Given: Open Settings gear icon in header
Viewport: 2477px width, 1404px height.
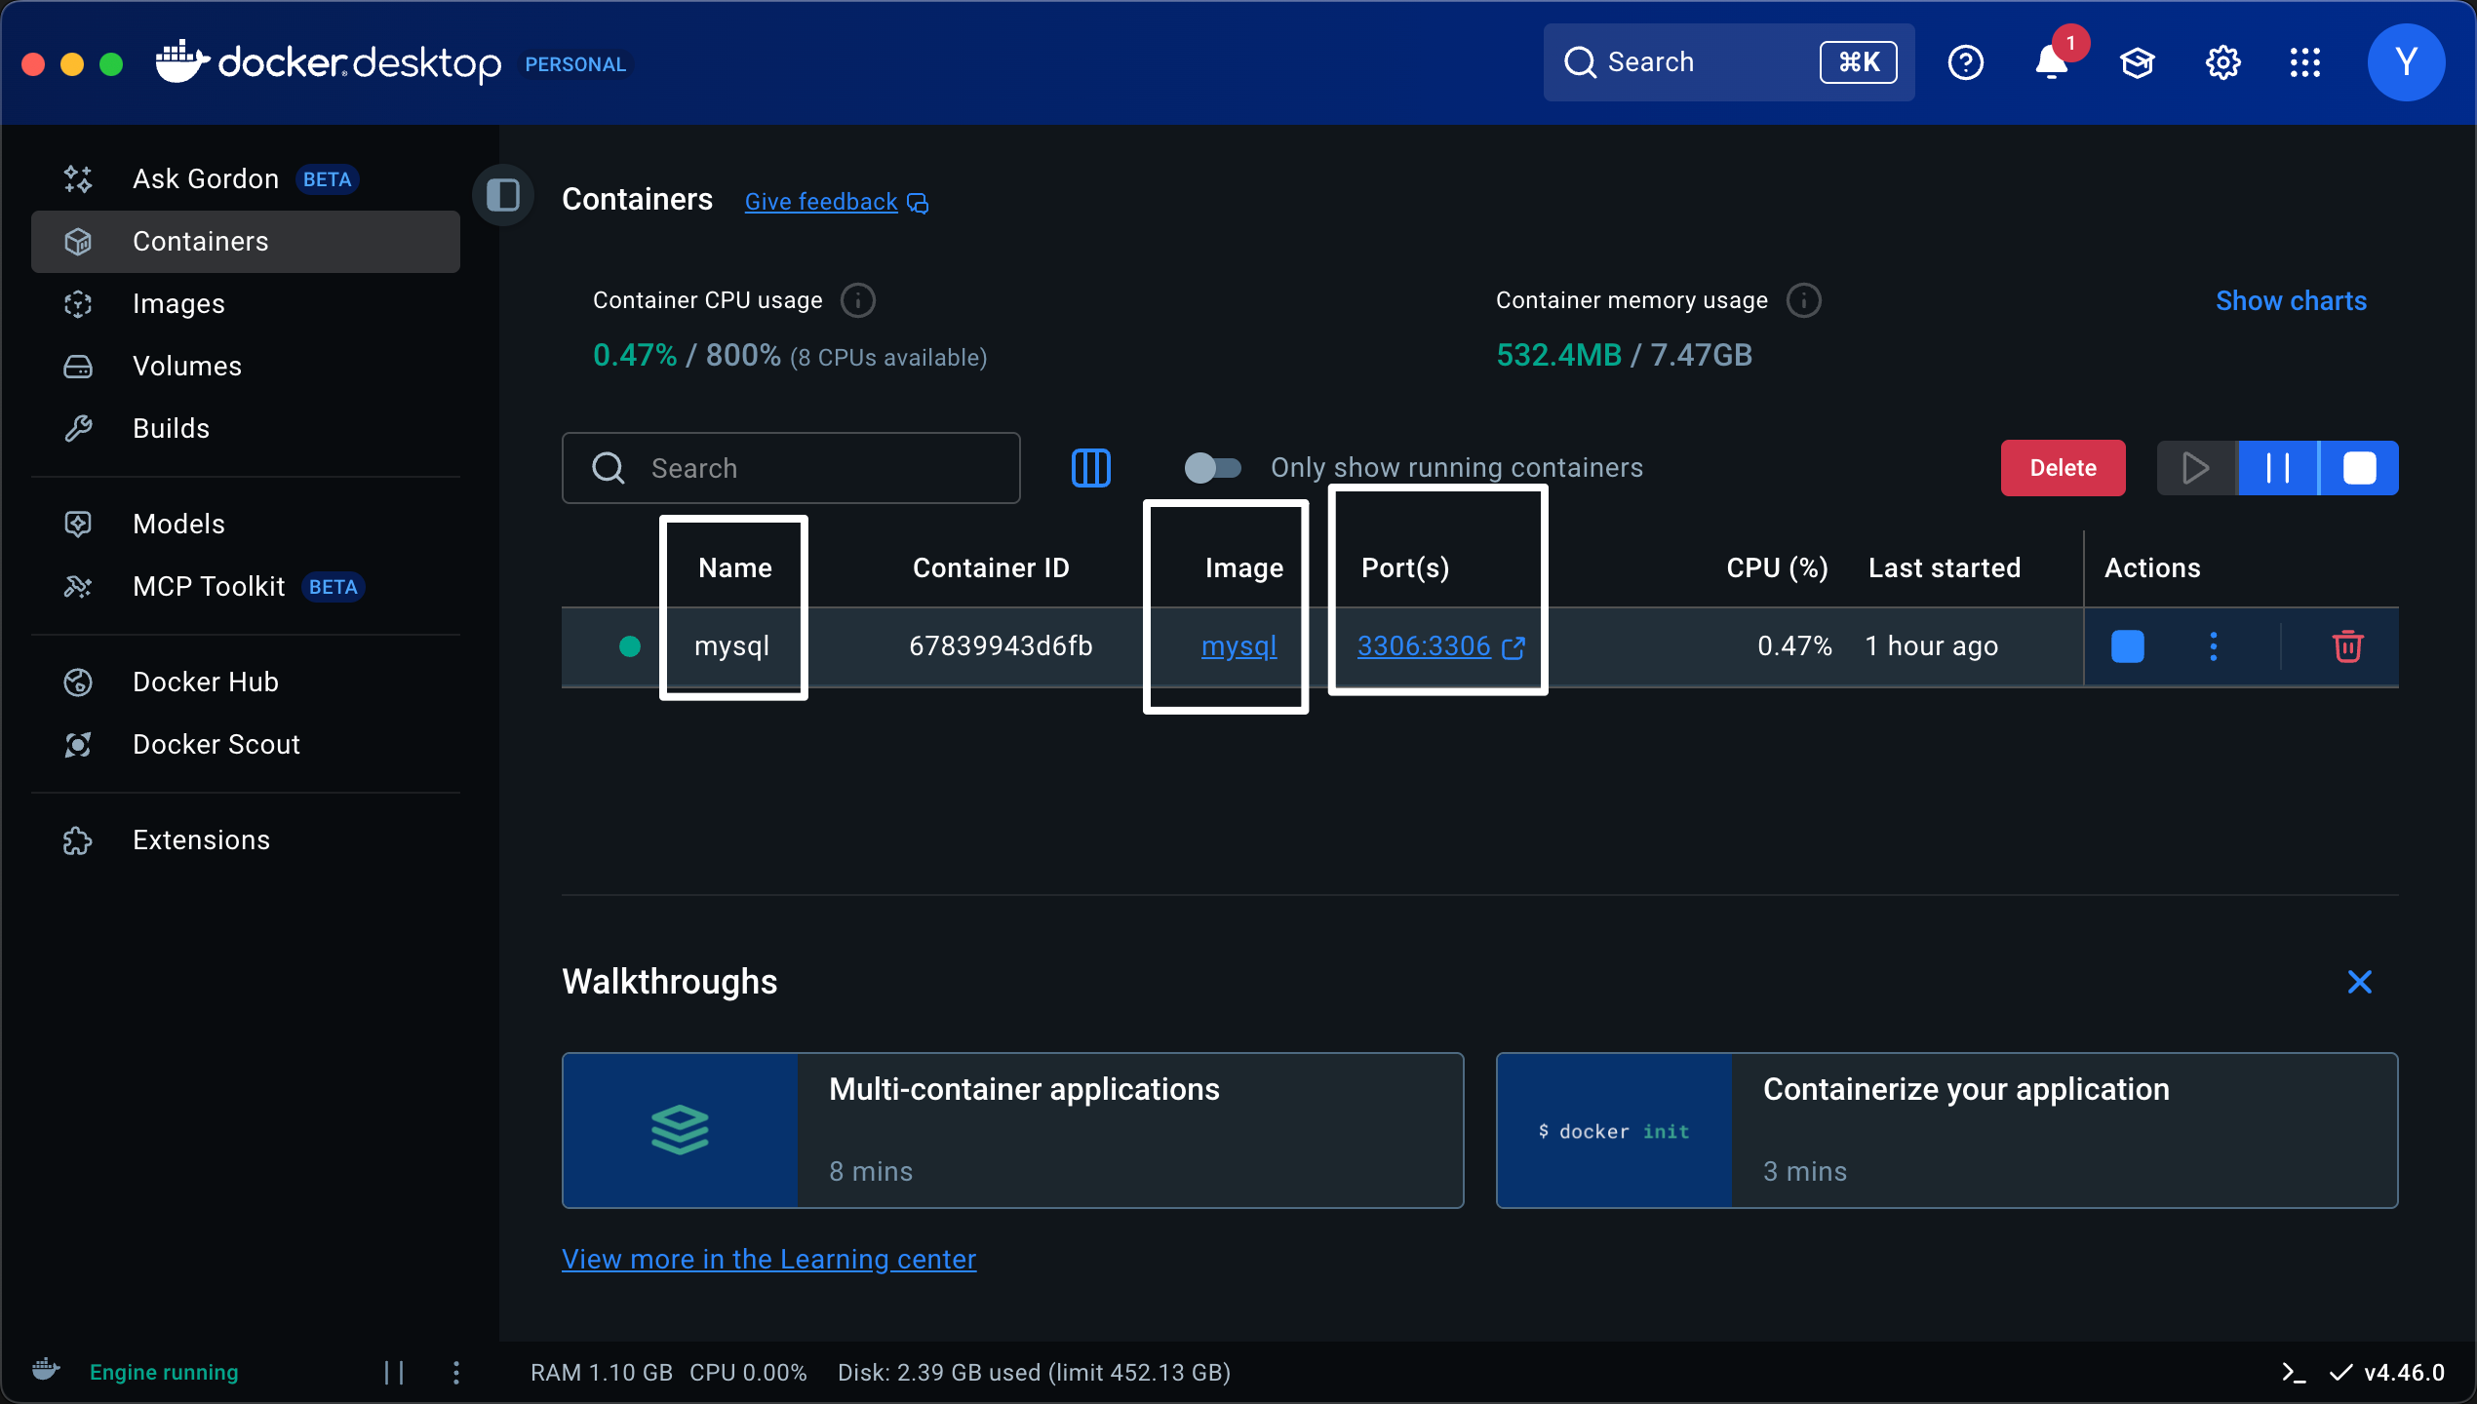Looking at the screenshot, I should tap(2222, 63).
